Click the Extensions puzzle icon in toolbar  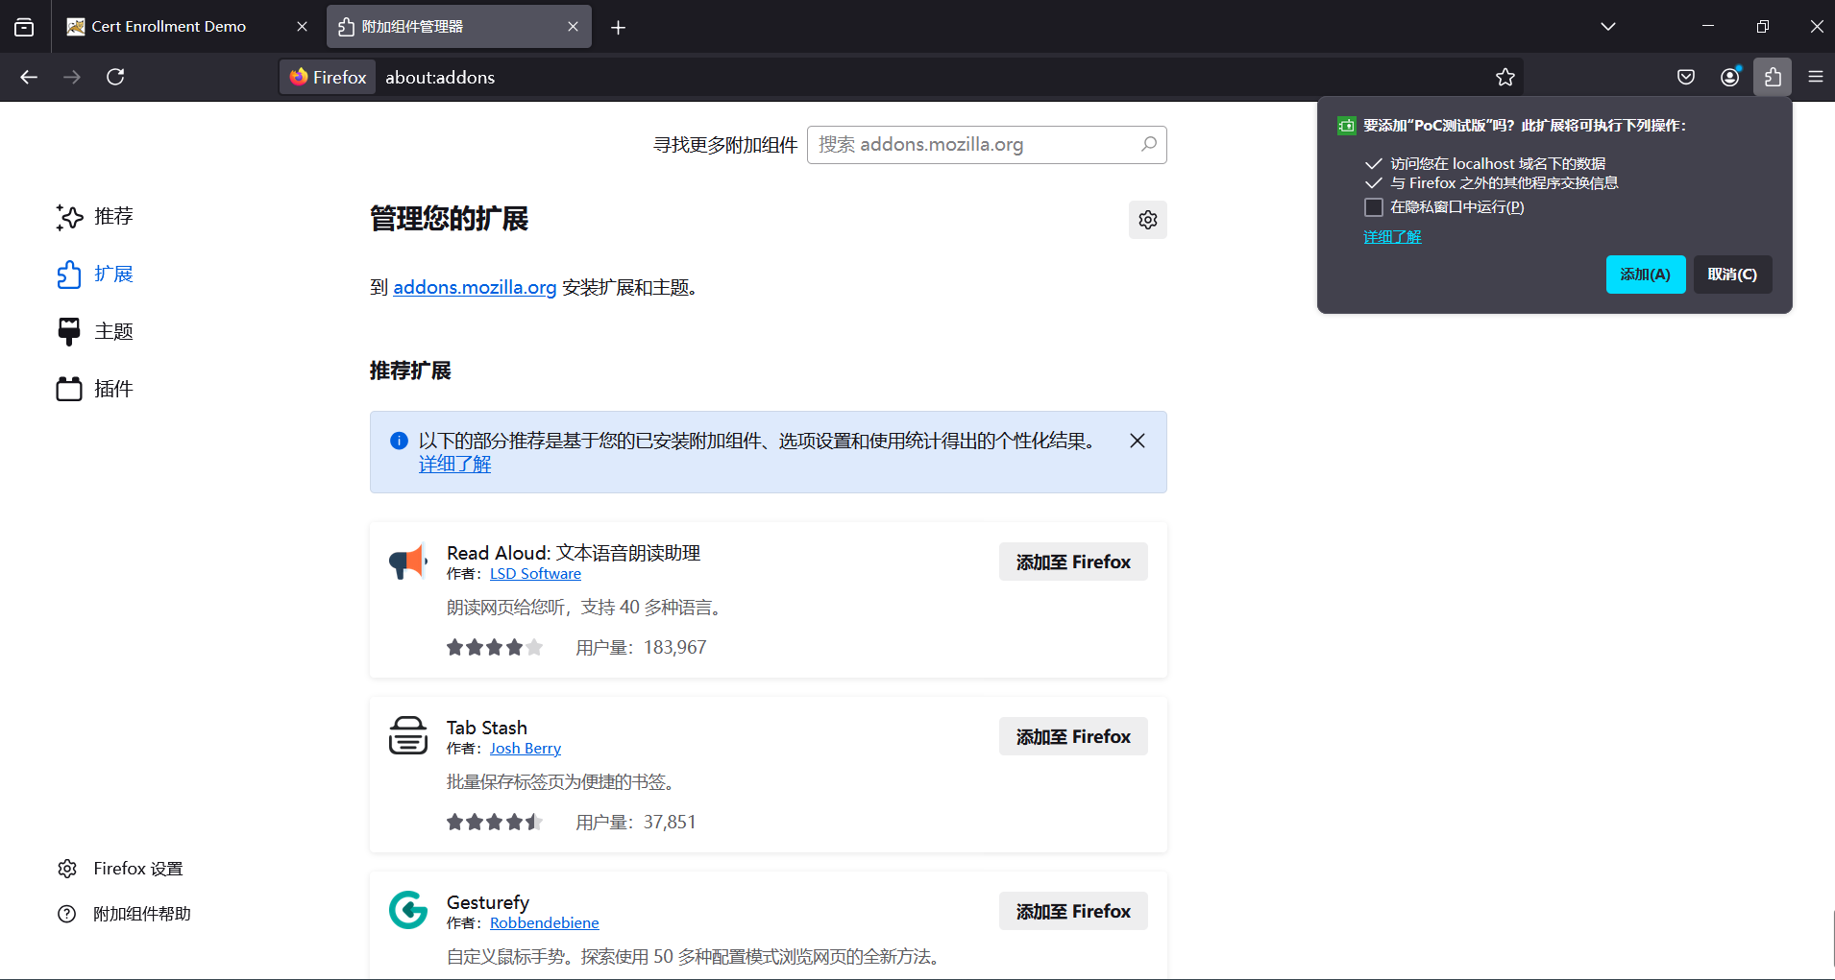coord(1773,77)
